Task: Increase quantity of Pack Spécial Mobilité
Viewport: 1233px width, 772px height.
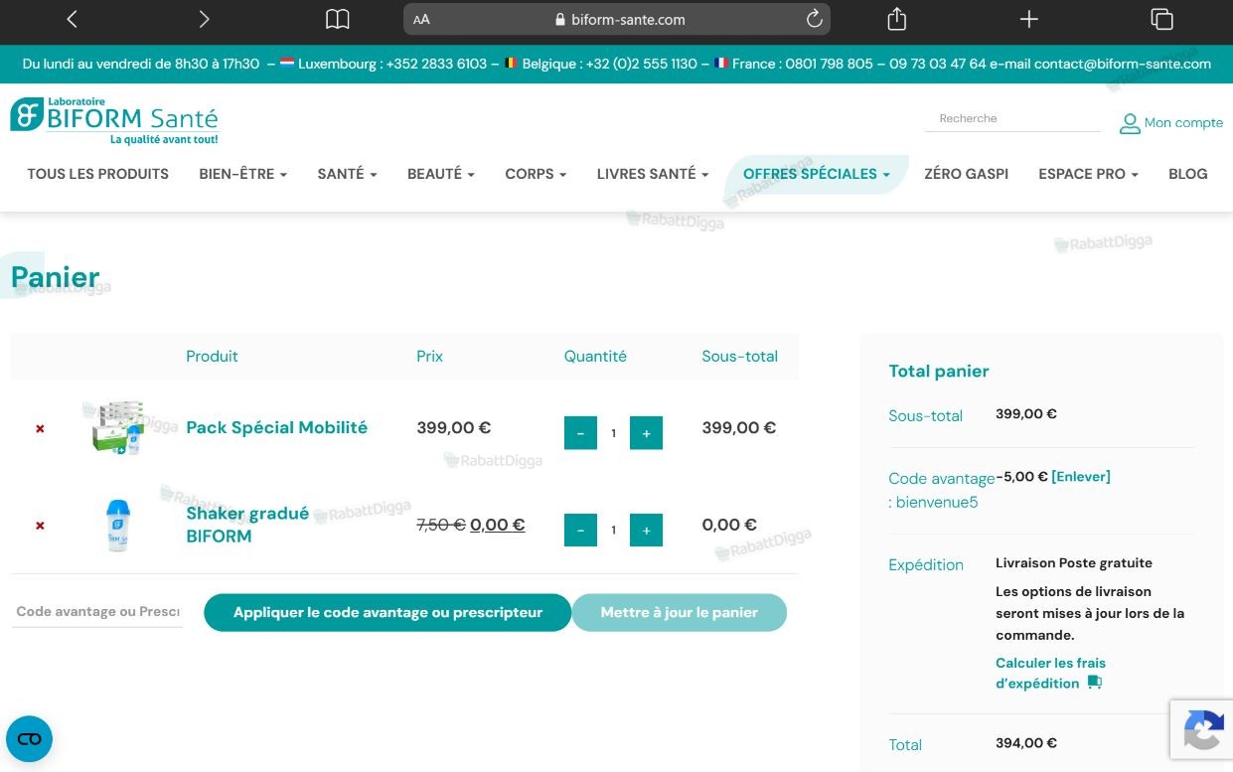Action: tap(646, 433)
